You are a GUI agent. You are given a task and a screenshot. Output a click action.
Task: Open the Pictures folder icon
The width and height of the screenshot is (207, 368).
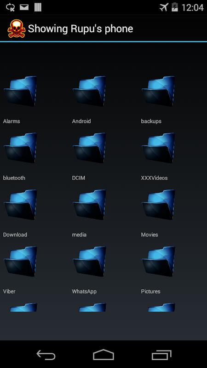tap(158, 261)
